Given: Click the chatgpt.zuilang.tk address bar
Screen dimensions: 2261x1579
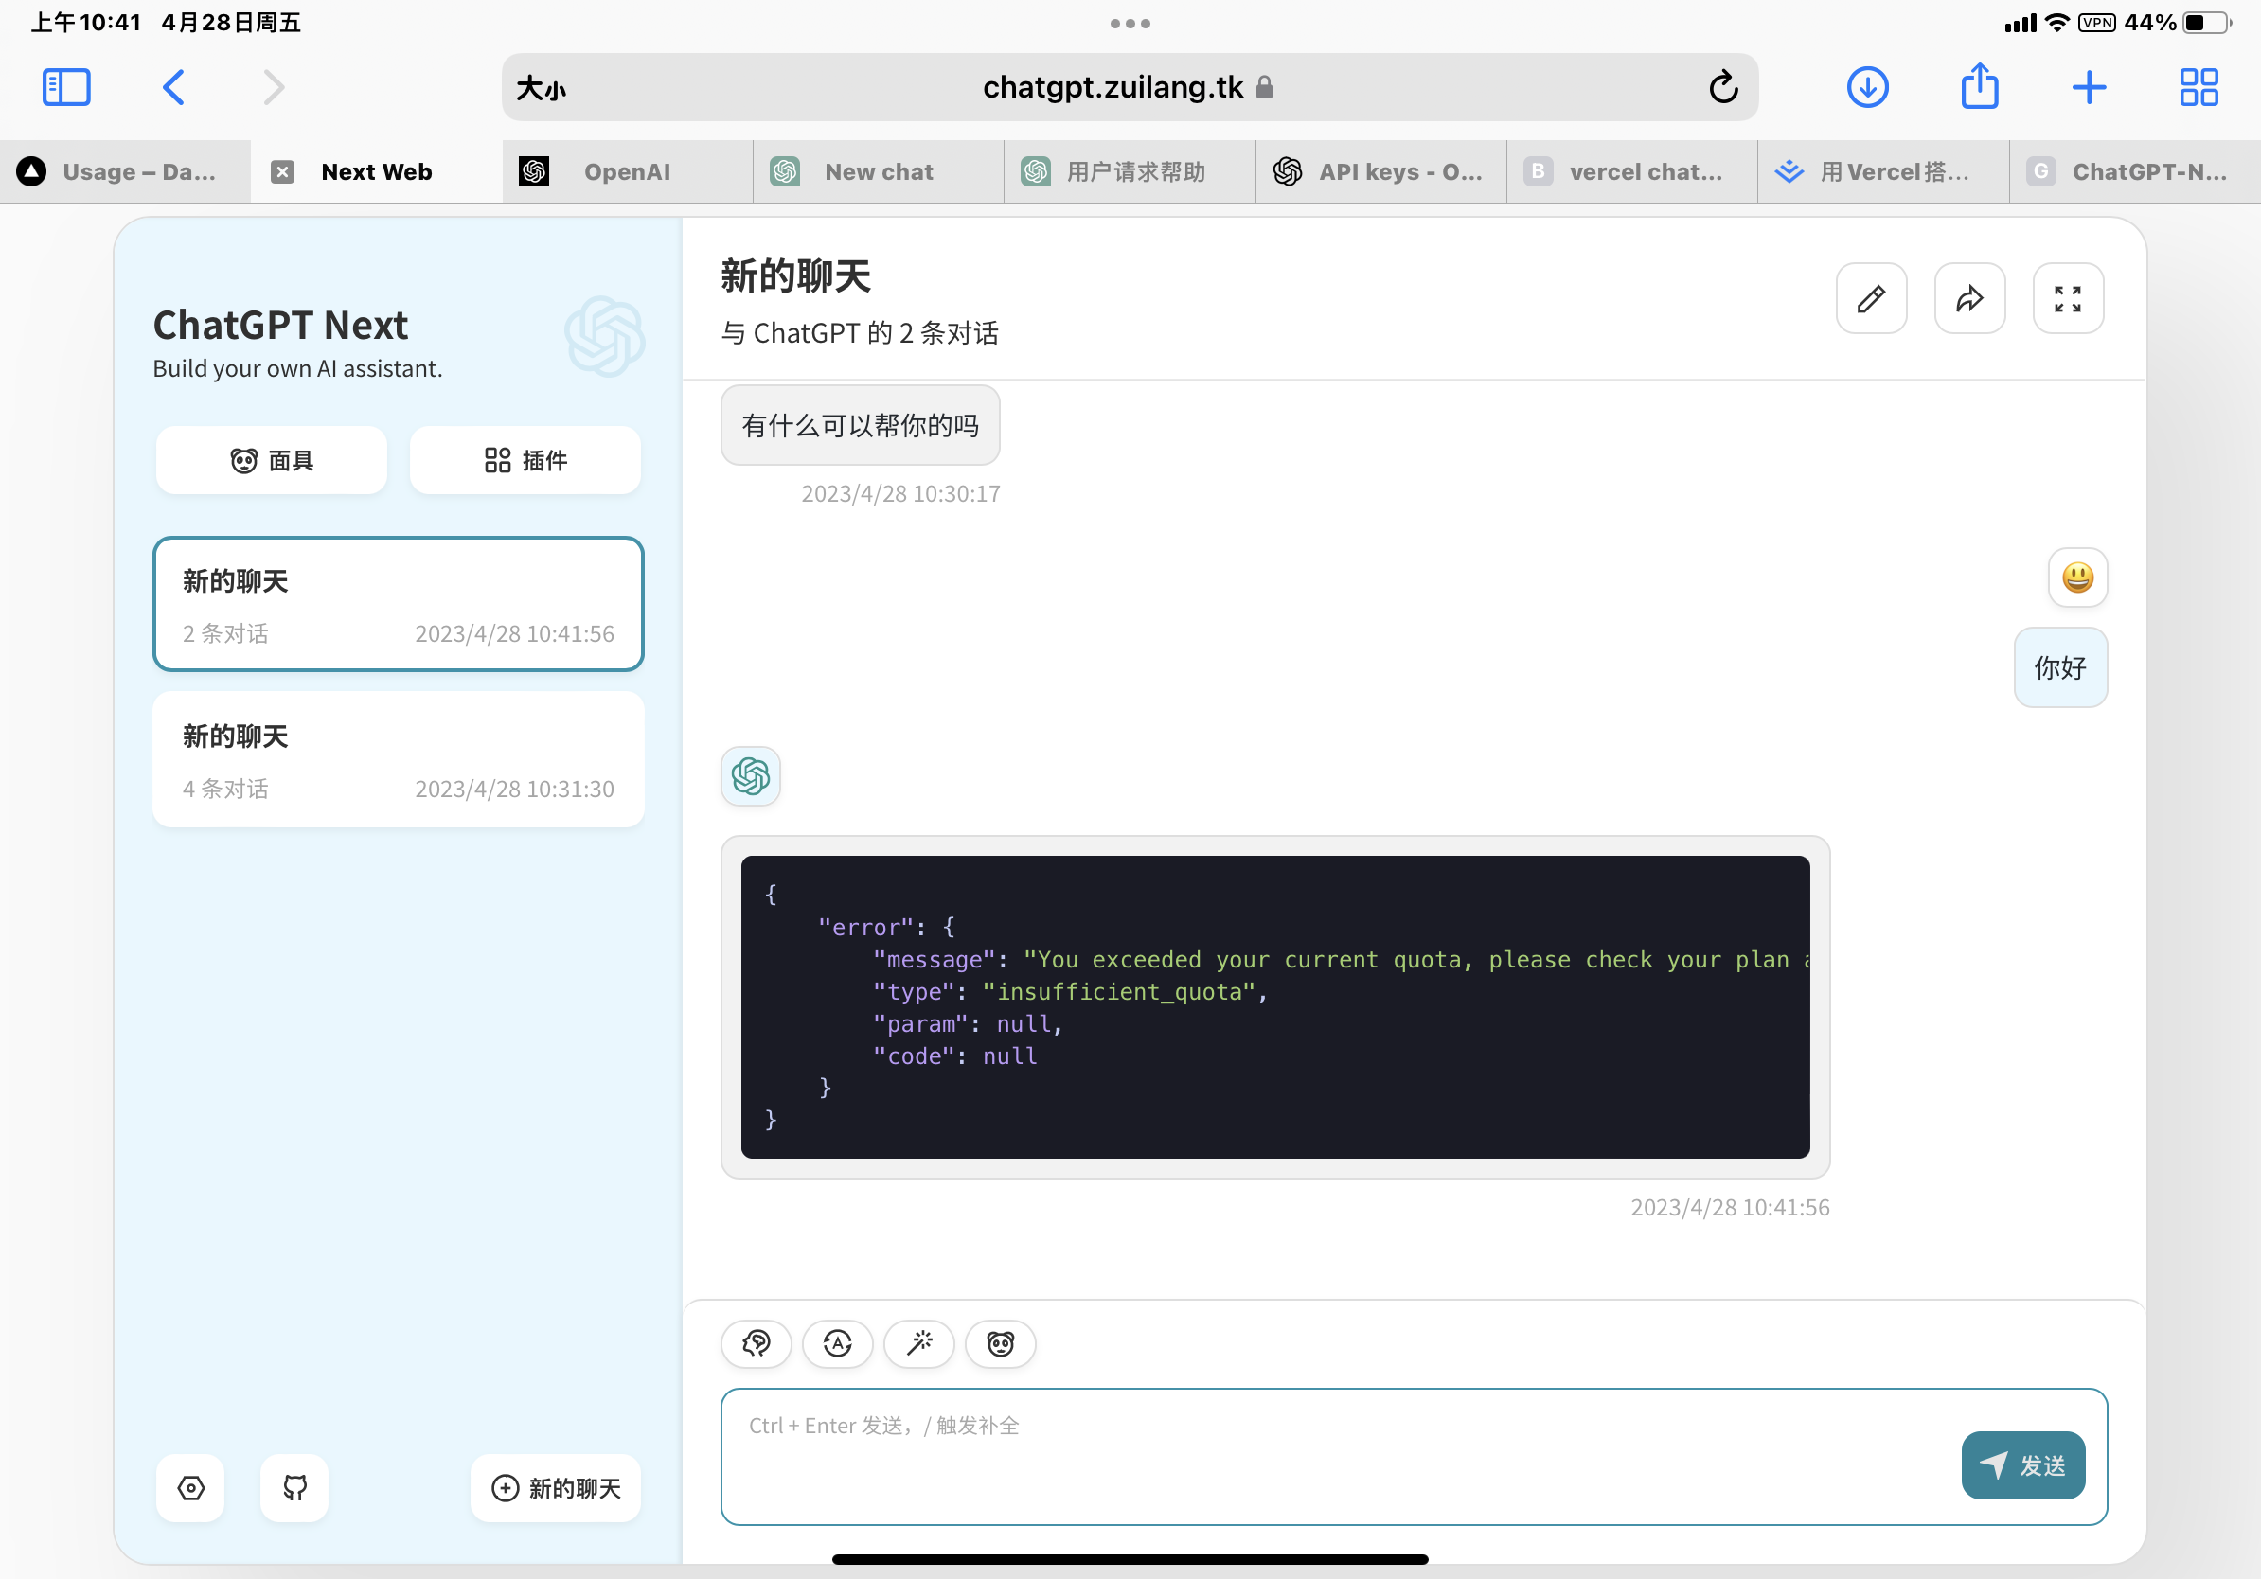Looking at the screenshot, I should tap(1130, 88).
